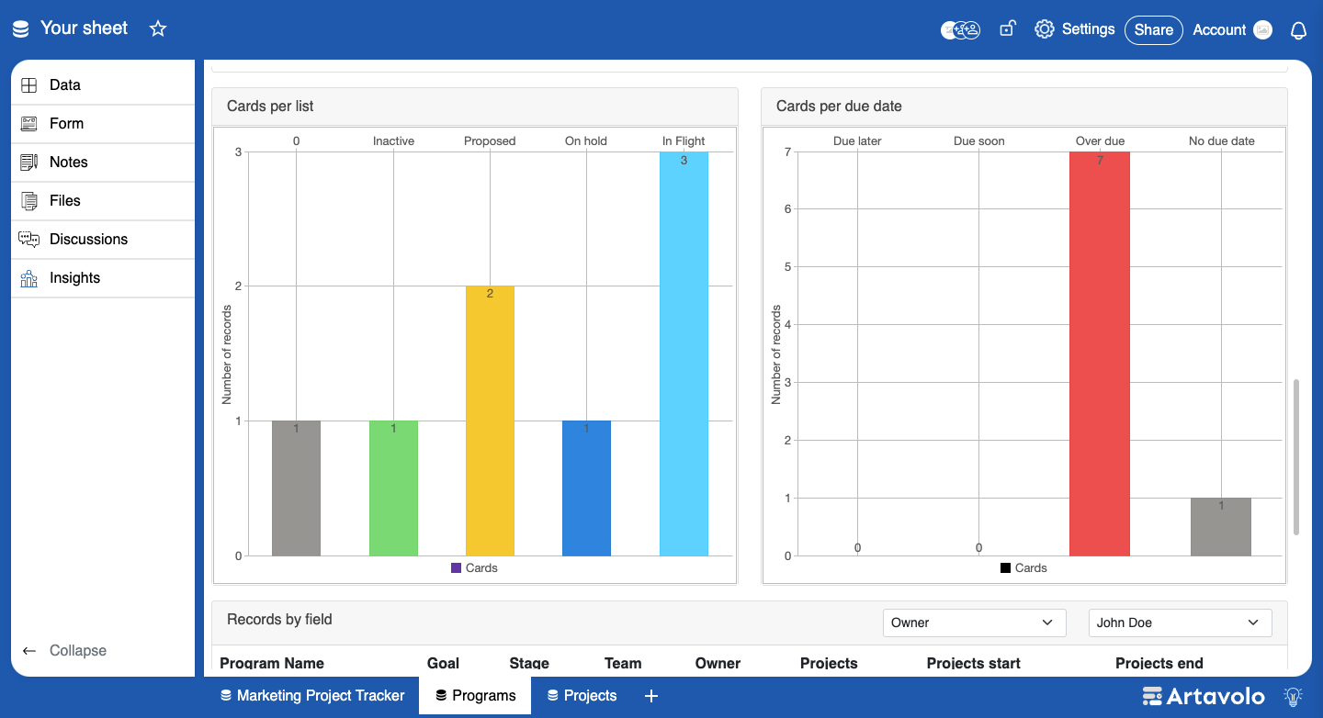Image resolution: width=1323 pixels, height=718 pixels.
Task: Click the light blue In Flight bar
Action: click(x=684, y=354)
